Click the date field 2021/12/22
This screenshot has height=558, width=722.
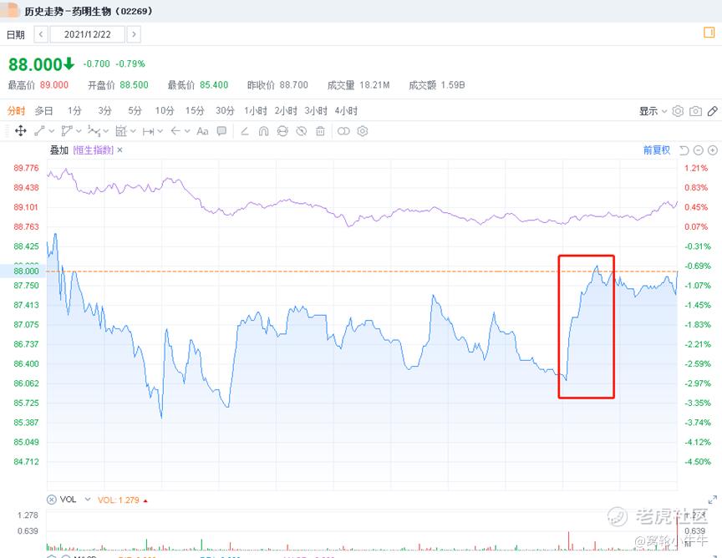[87, 34]
